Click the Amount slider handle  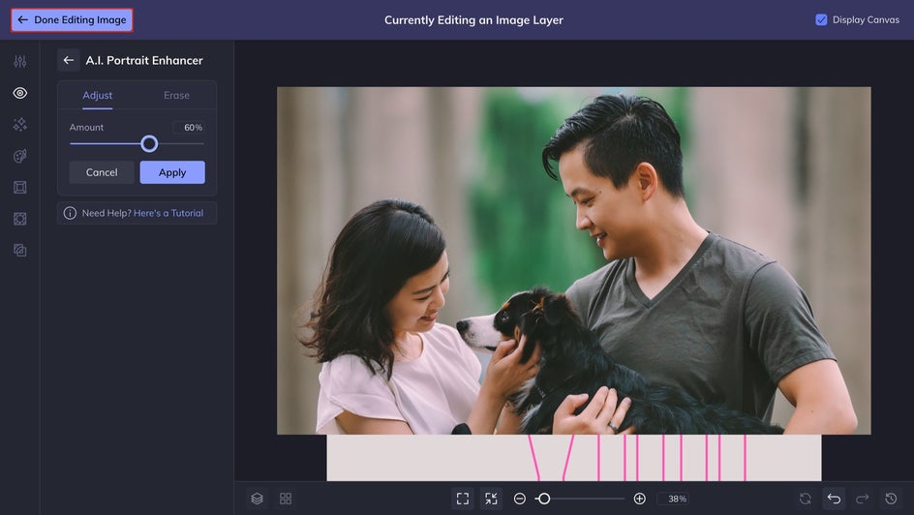point(149,143)
